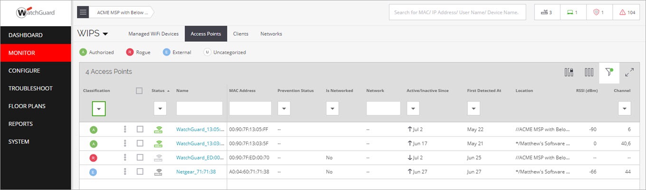The height and width of the screenshot is (190, 646).
Task: Open the WatchGuard_13:03 access point link
Action: point(200,143)
